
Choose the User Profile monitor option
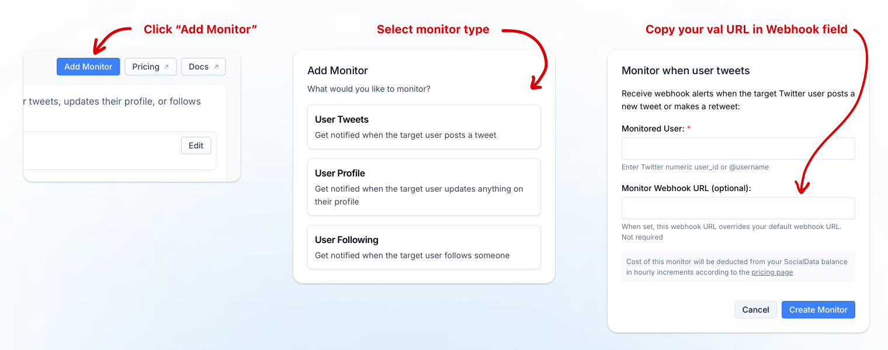click(424, 187)
